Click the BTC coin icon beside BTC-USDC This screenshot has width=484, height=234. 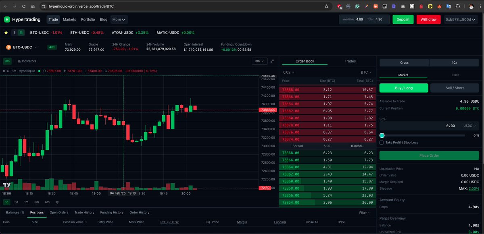tap(8, 47)
